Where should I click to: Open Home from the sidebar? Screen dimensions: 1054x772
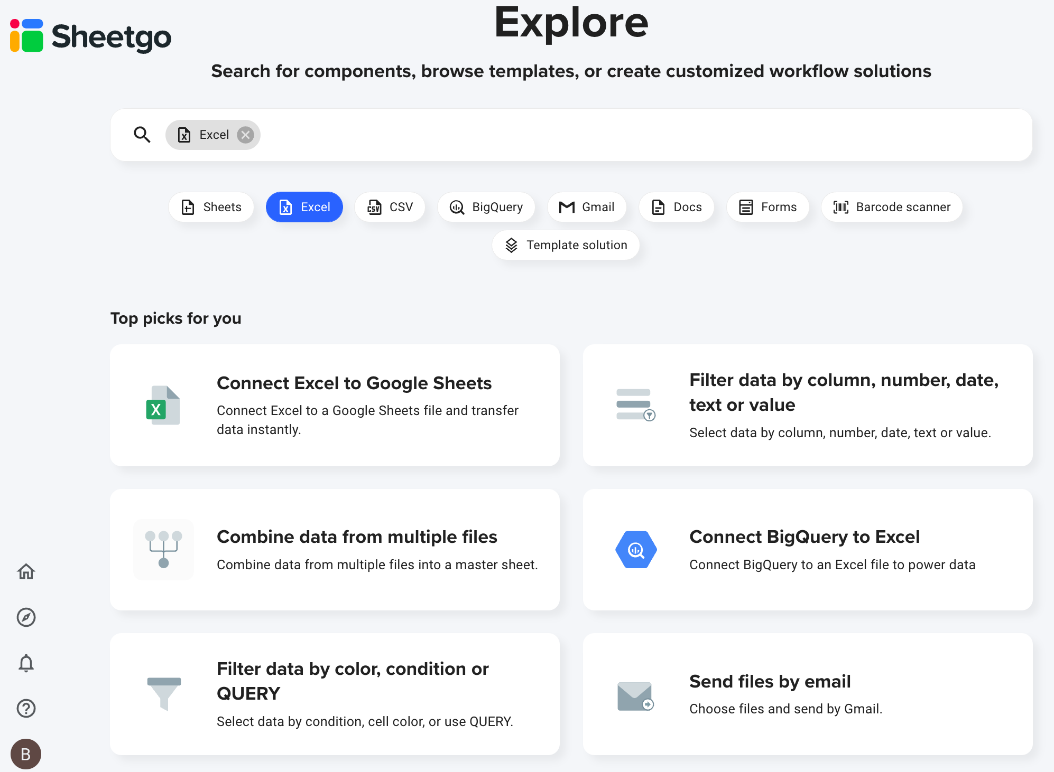26,571
